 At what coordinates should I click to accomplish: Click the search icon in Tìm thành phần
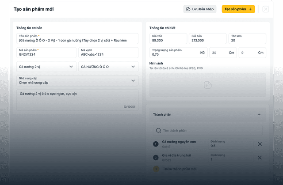157,131
